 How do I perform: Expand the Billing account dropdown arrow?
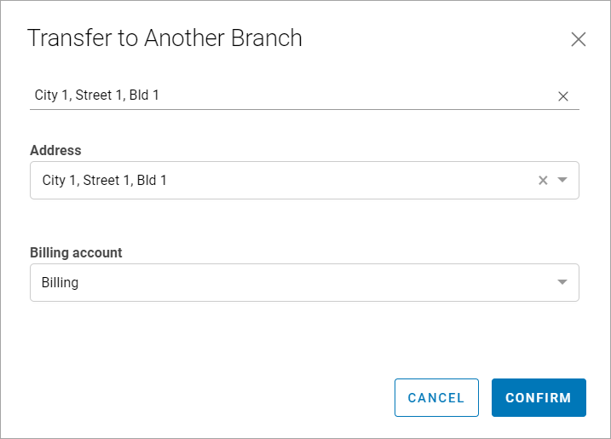[x=562, y=282]
